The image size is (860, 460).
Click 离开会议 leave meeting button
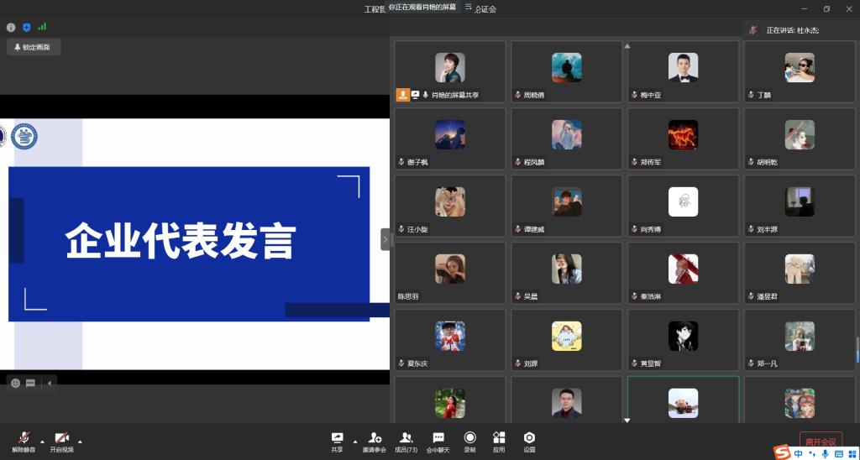point(821,442)
